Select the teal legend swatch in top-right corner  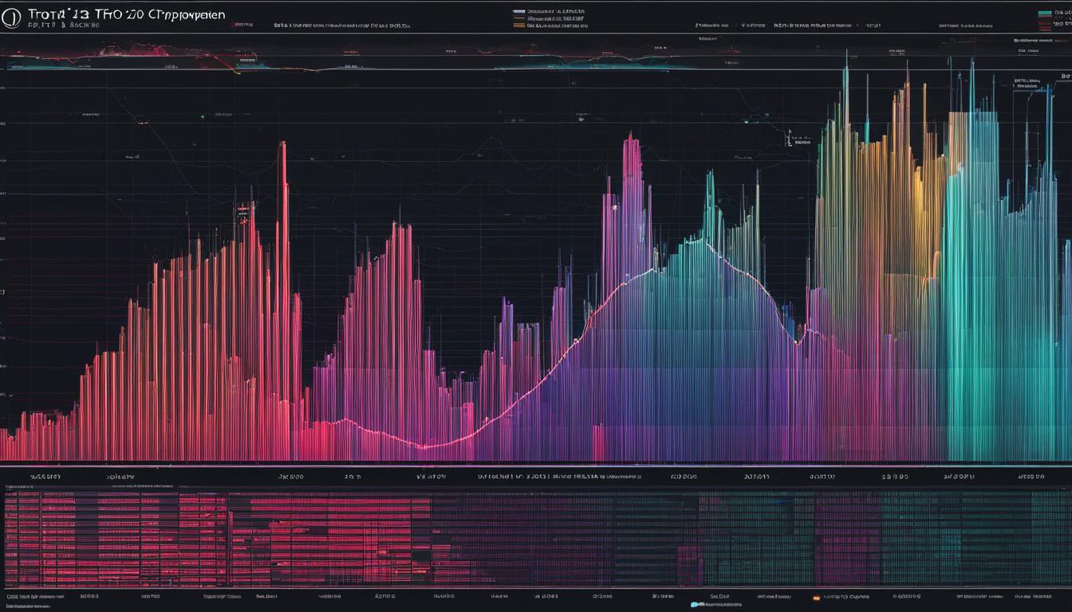coord(1046,14)
